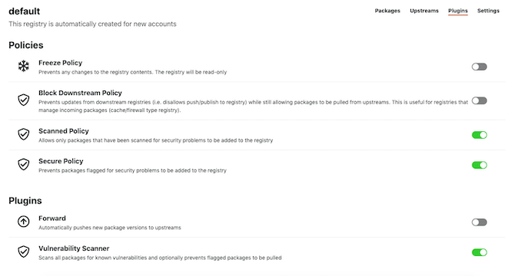Enable the Forward plugin toggle
The height and width of the screenshot is (276, 515).
click(479, 222)
